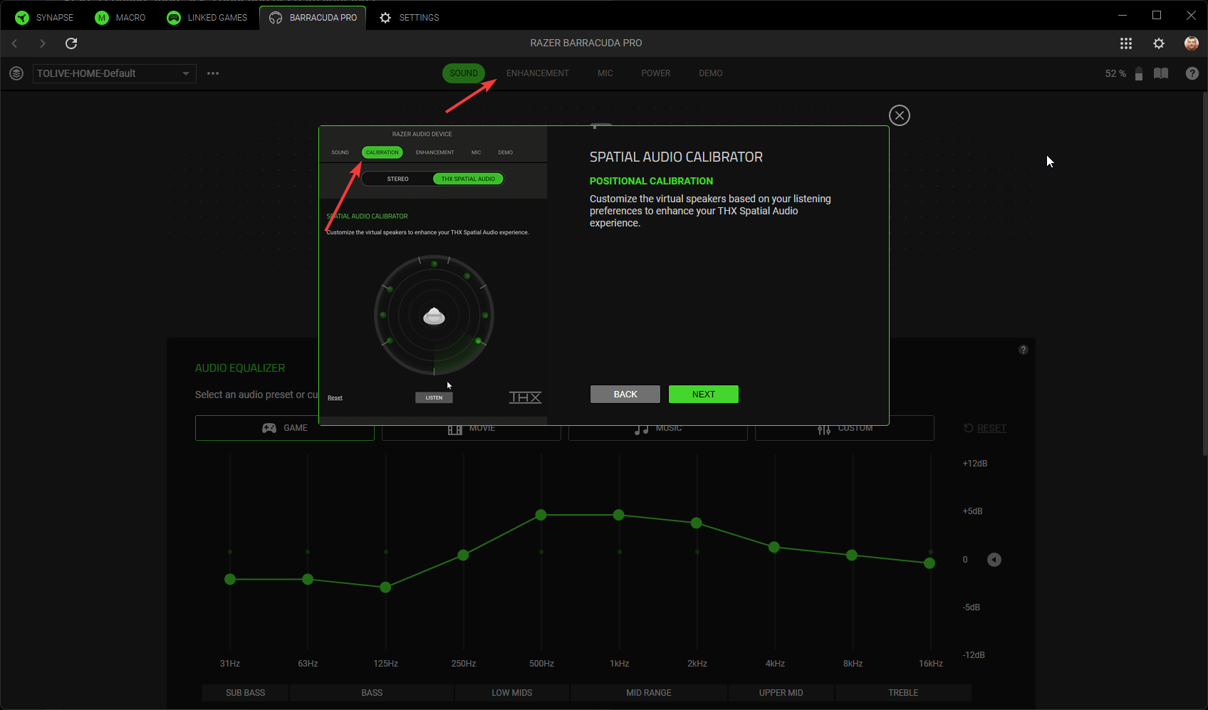Screen dimensions: 1208x710
Task: Switch to the Enhancement section
Action: click(538, 73)
